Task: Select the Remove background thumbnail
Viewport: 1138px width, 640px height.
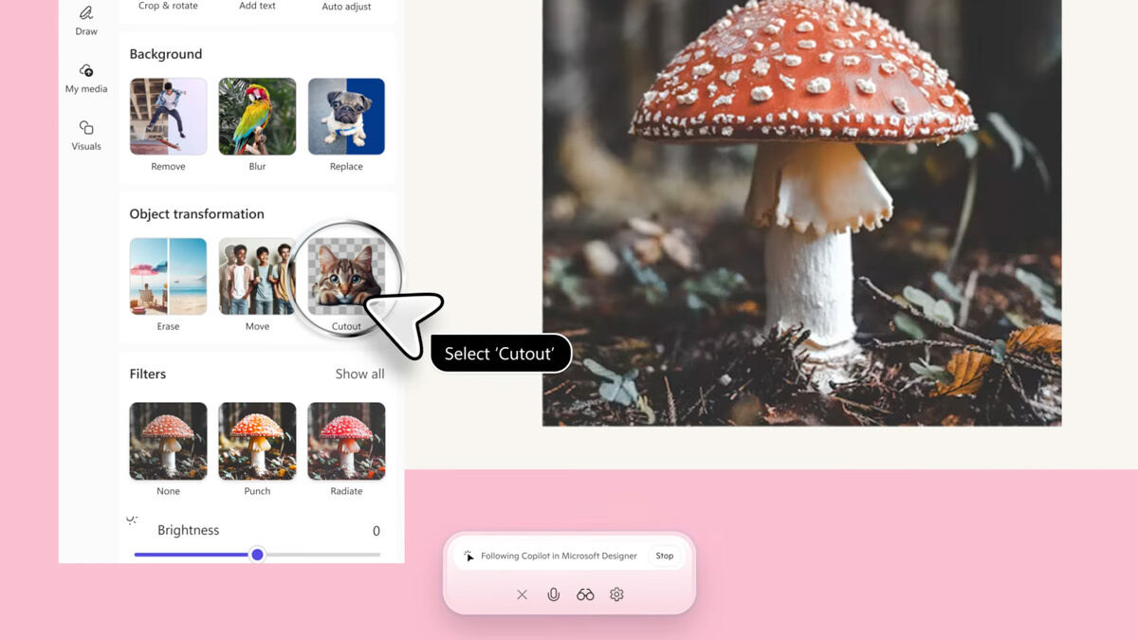Action: pos(168,117)
